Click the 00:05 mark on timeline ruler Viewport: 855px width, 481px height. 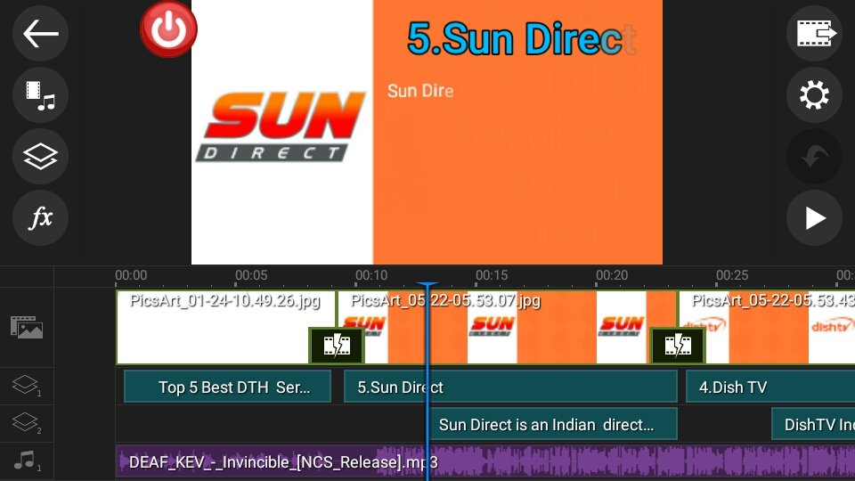[x=251, y=275]
